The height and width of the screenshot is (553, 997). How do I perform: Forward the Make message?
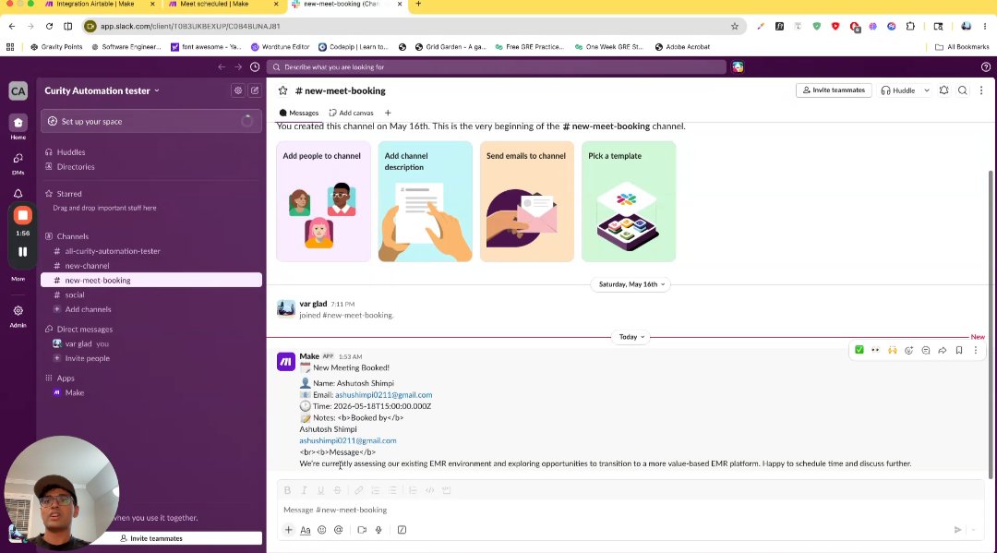coord(943,350)
